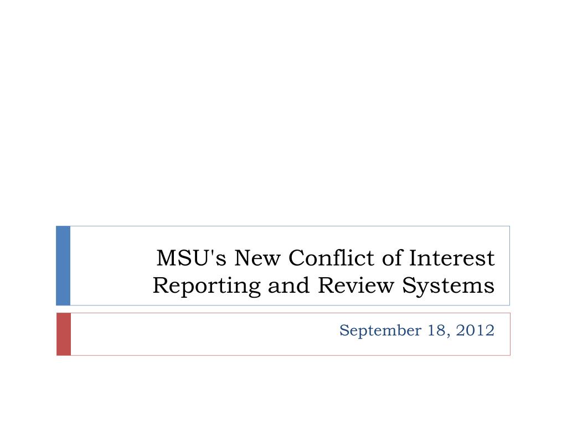Click the word "Systems" in the title
Screen dimensions: 567x425
(449, 286)
